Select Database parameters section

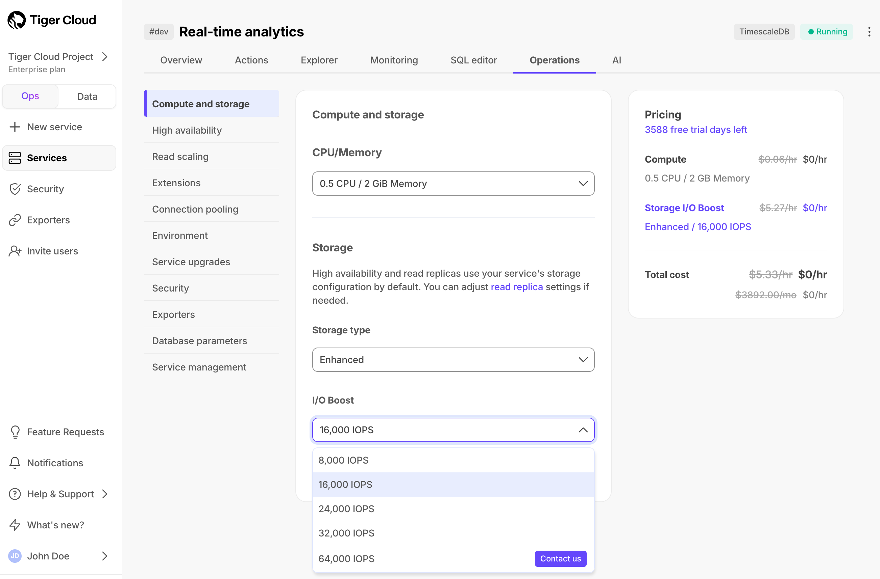click(212, 340)
